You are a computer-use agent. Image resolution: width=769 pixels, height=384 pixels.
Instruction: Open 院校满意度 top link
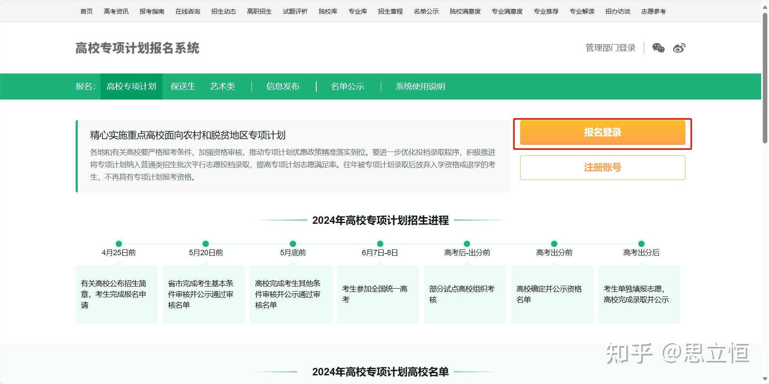tap(465, 11)
